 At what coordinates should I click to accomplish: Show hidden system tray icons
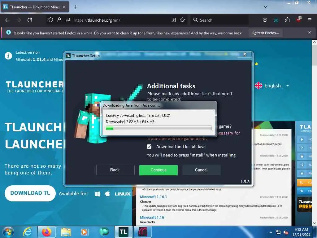(x=271, y=232)
